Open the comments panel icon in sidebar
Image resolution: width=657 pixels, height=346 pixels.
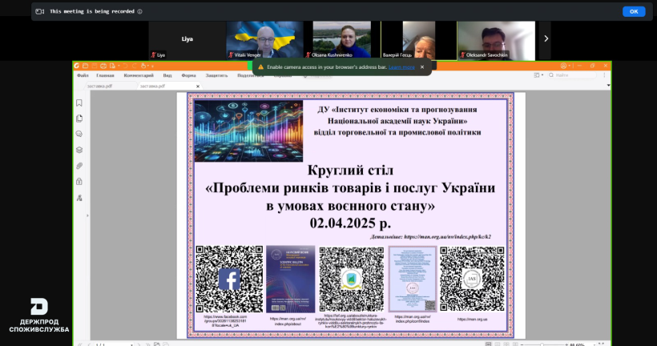(x=79, y=134)
